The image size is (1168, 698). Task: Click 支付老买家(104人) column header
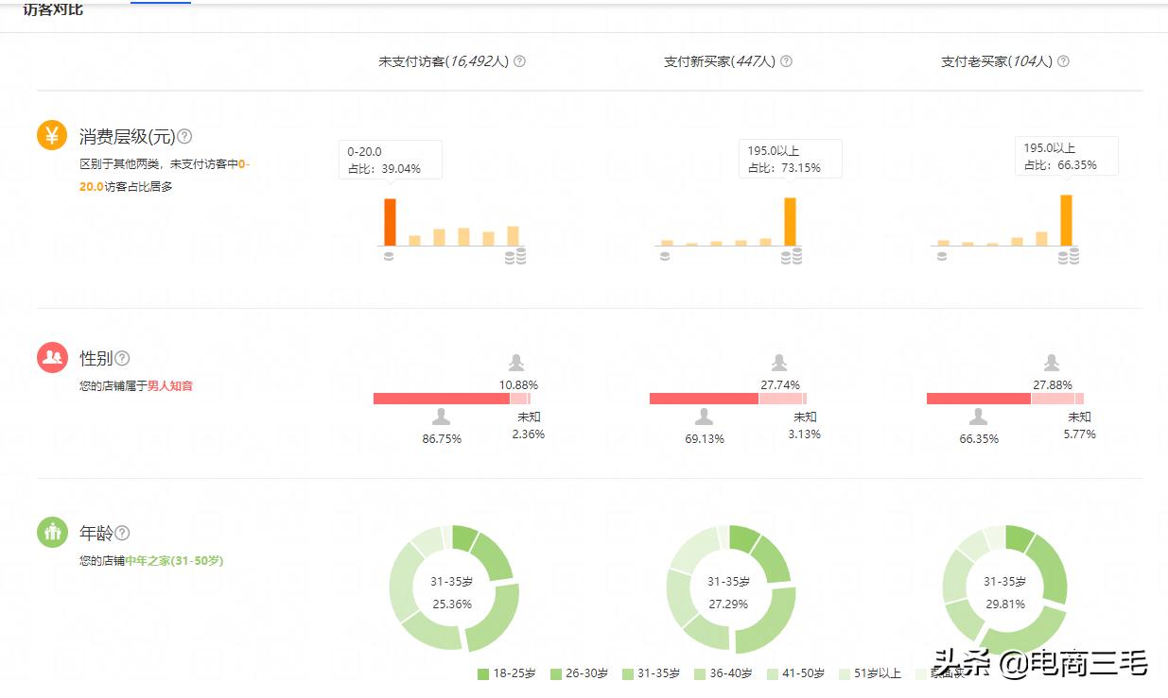997,61
